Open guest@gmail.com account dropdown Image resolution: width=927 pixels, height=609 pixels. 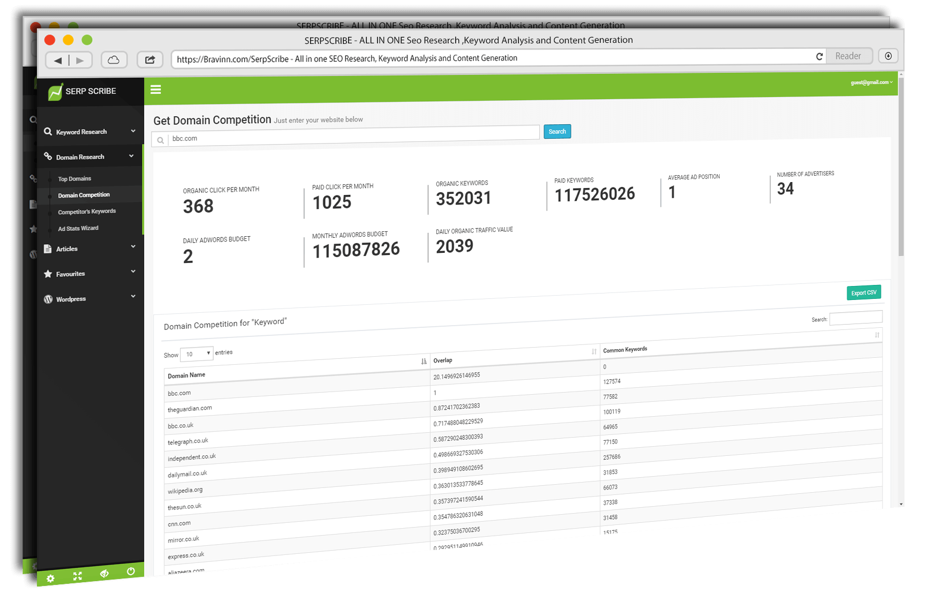tap(871, 82)
